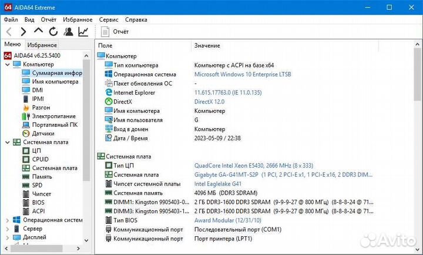Go back with the left arrow toolbar icon

coord(9,32)
